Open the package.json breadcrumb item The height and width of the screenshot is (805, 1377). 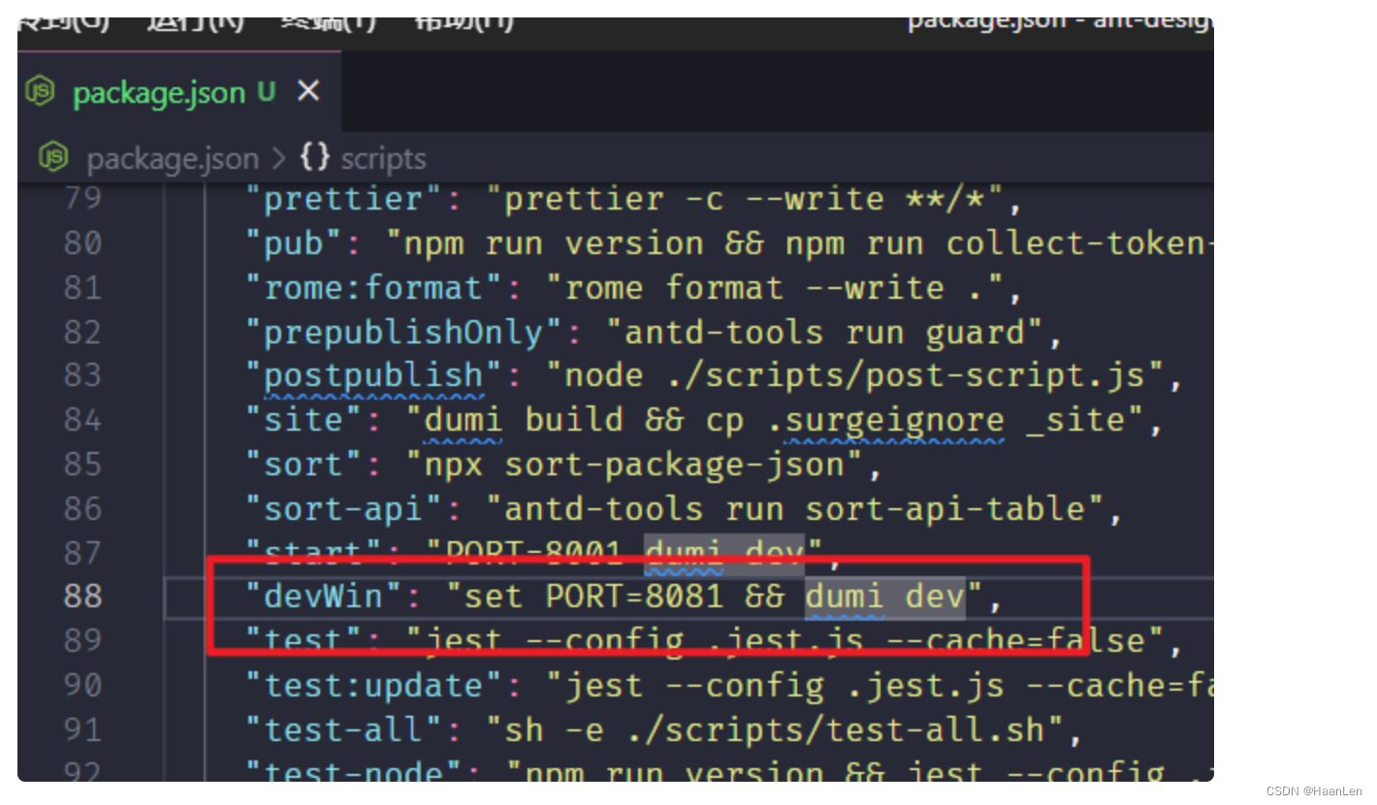tap(173, 158)
